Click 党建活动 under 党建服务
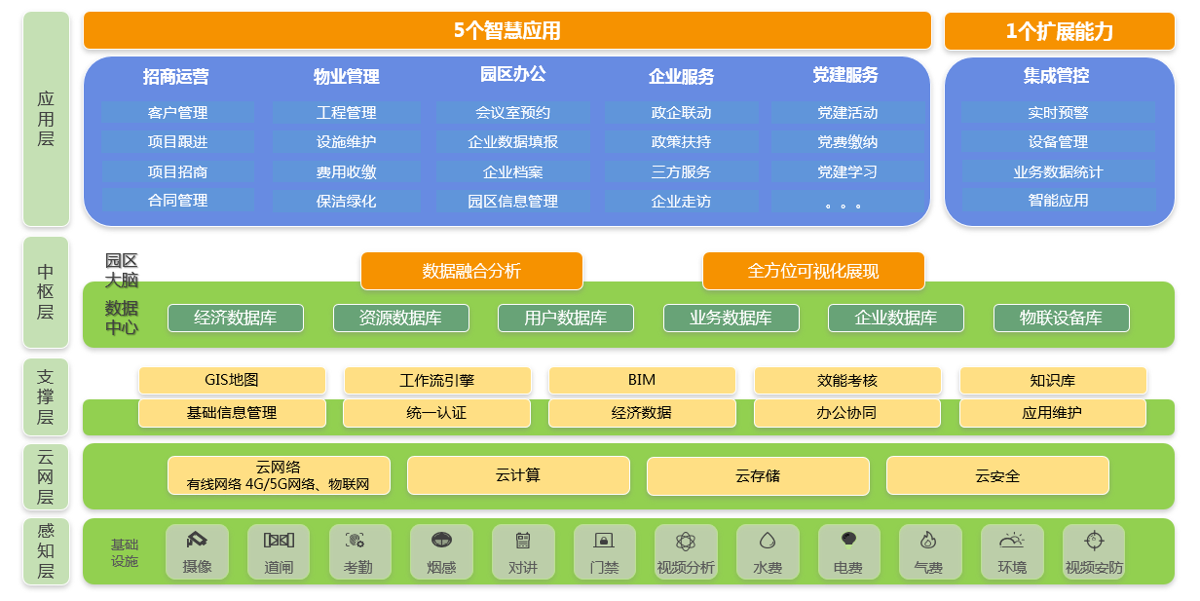 click(x=847, y=113)
